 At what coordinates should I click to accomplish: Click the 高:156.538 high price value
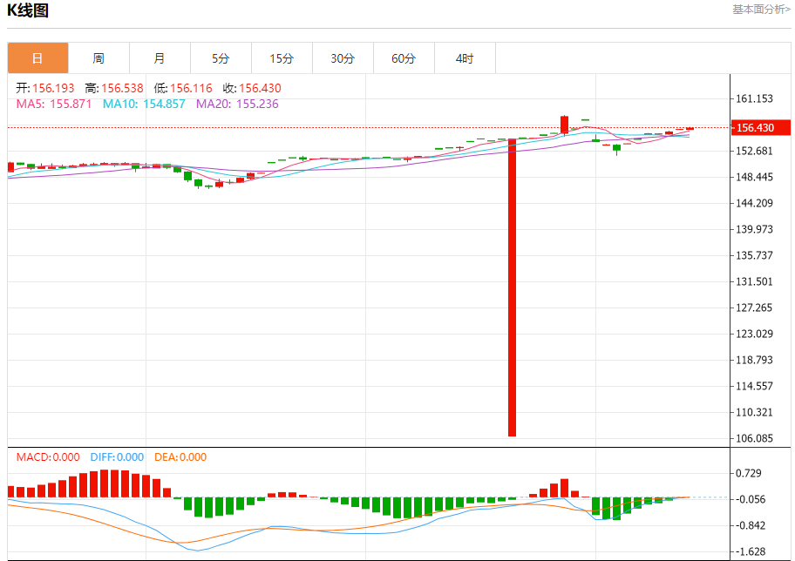pyautogui.click(x=114, y=88)
